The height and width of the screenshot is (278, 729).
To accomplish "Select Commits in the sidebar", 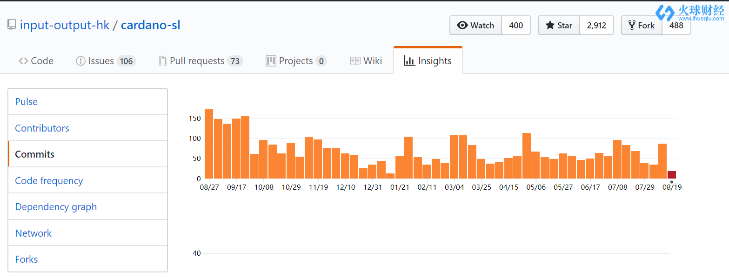I will click(87, 154).
